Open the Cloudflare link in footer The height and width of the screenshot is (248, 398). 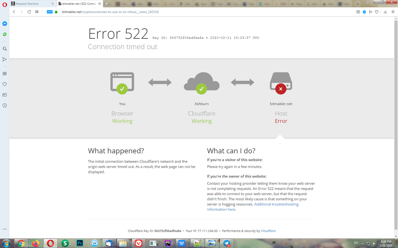pyautogui.click(x=268, y=231)
